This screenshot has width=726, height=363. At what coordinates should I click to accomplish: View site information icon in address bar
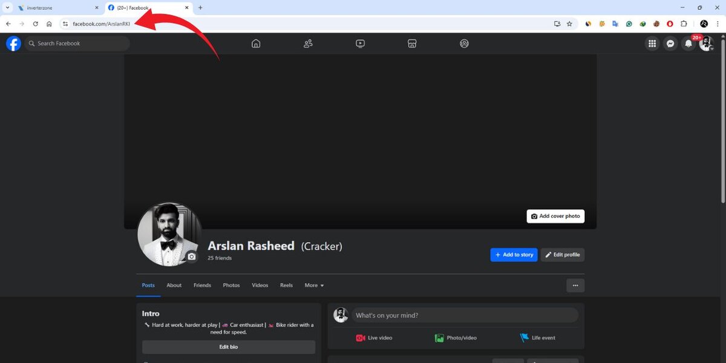[65, 24]
